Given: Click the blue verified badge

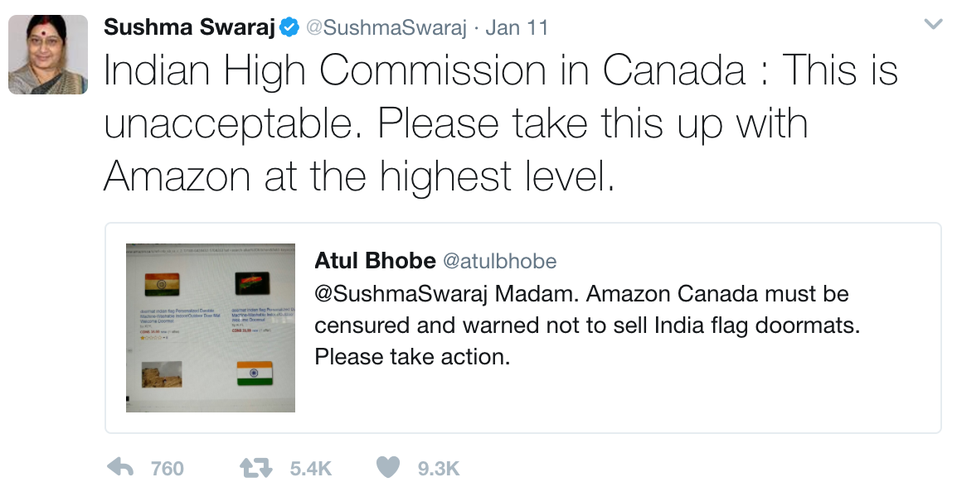Looking at the screenshot, I should pos(289,27).
